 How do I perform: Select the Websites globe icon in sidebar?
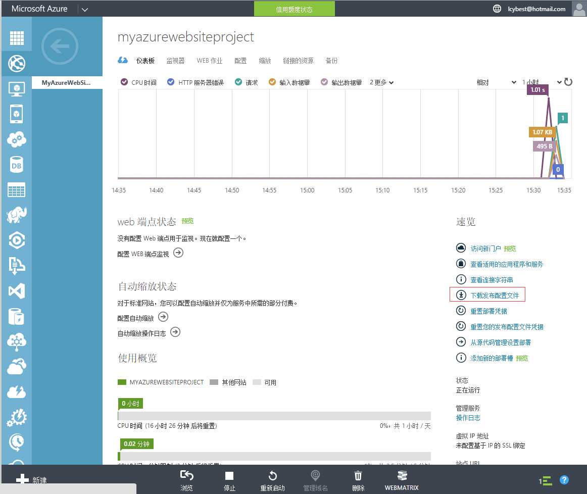coord(17,63)
